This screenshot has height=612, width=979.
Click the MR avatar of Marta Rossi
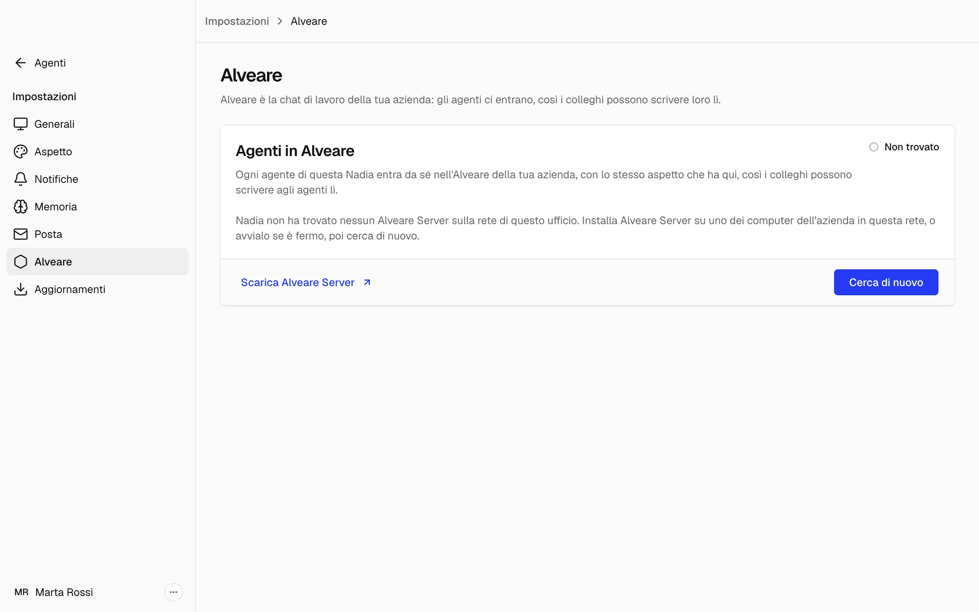[x=21, y=592]
